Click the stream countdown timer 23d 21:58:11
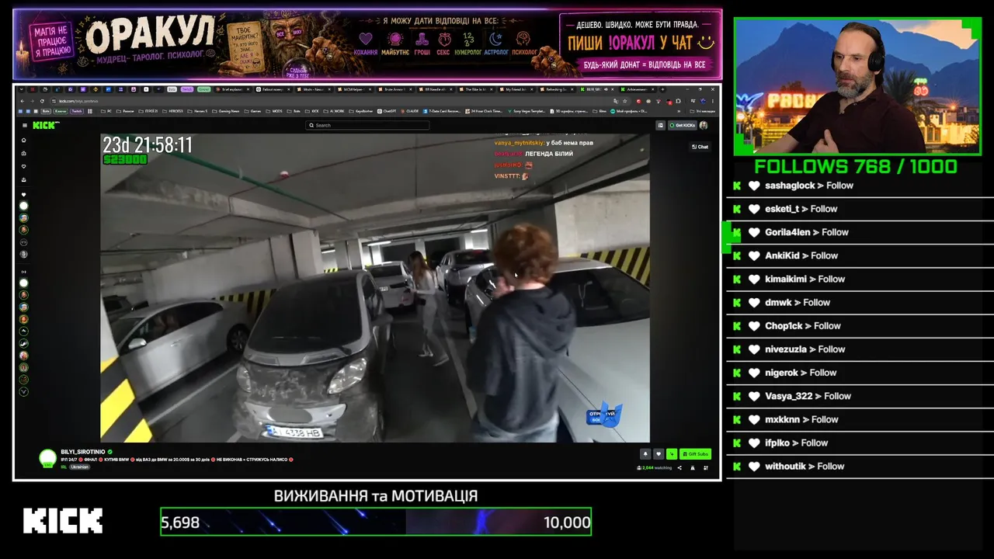This screenshot has height=559, width=994. coord(148,144)
